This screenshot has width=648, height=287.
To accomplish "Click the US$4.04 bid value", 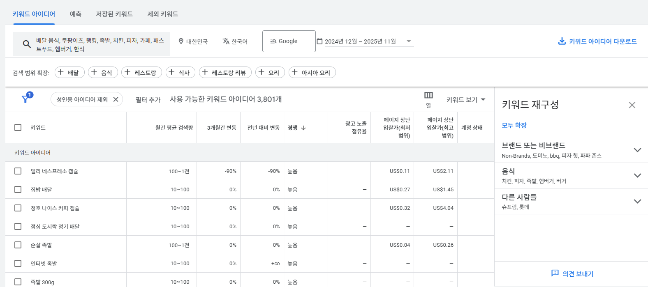I will (443, 208).
